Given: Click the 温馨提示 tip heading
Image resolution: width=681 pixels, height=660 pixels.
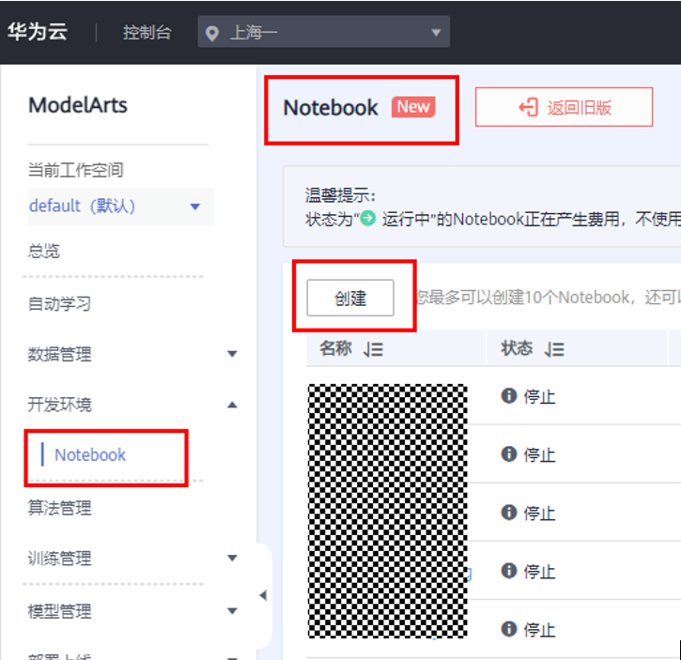Looking at the screenshot, I should click(x=340, y=195).
